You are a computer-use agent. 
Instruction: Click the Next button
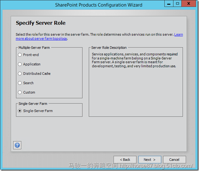[150, 160]
